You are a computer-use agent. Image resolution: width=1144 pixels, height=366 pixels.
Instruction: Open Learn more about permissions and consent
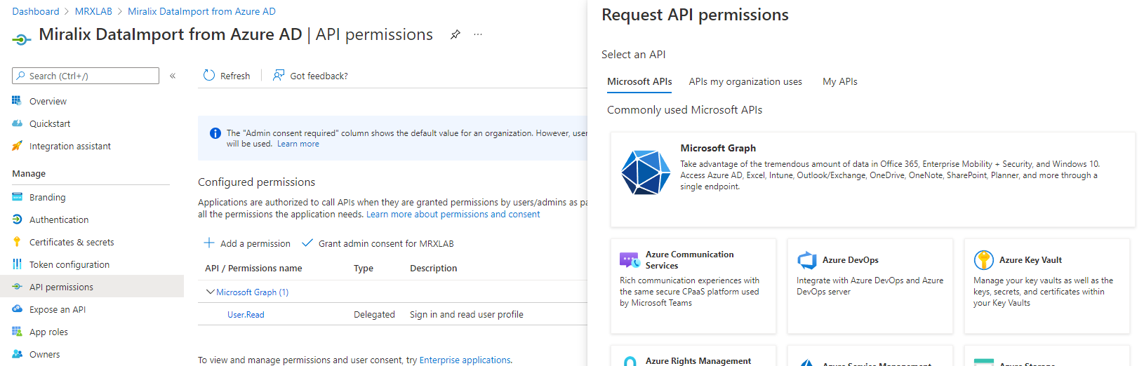click(453, 215)
